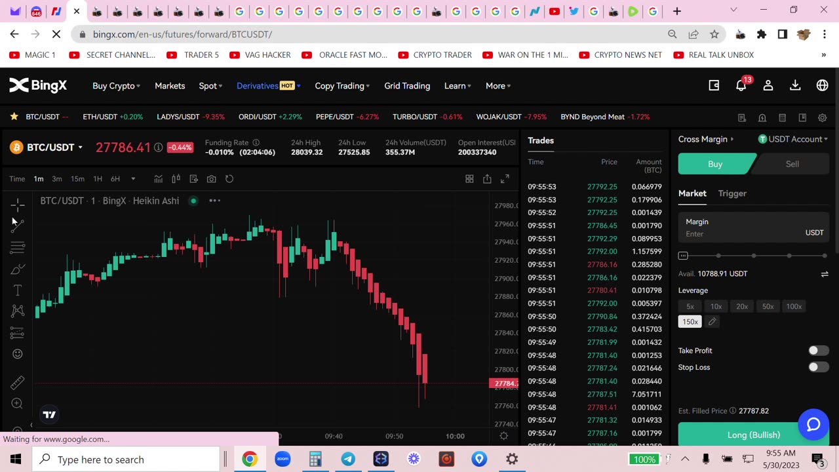This screenshot has height=472, width=839.
Task: Open the Fibonacci retracement tools
Action: pyautogui.click(x=18, y=247)
